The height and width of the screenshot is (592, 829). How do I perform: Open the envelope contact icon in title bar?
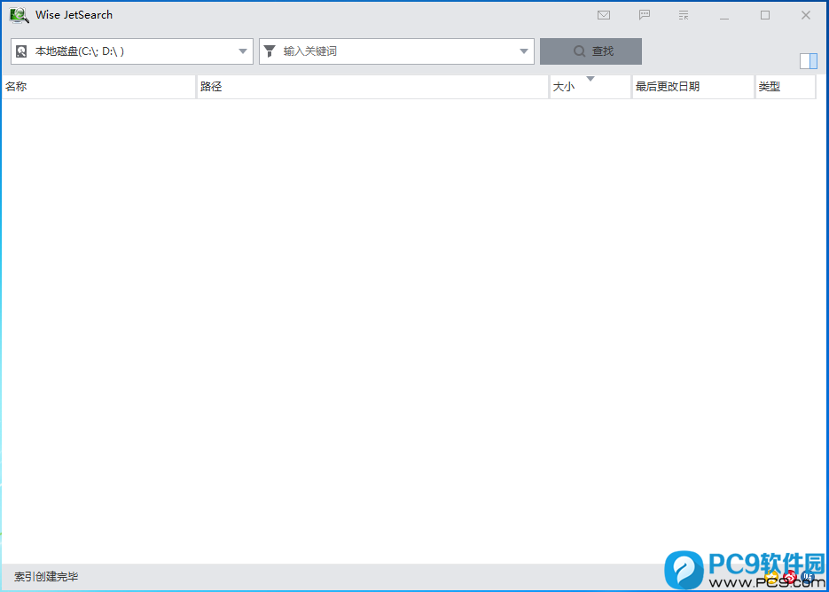click(x=604, y=15)
